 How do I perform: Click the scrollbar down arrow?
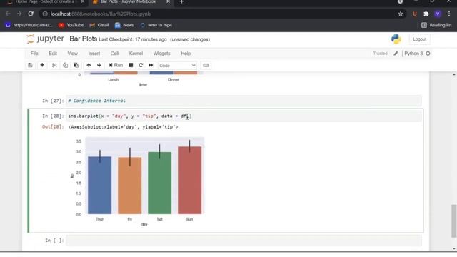point(454,248)
